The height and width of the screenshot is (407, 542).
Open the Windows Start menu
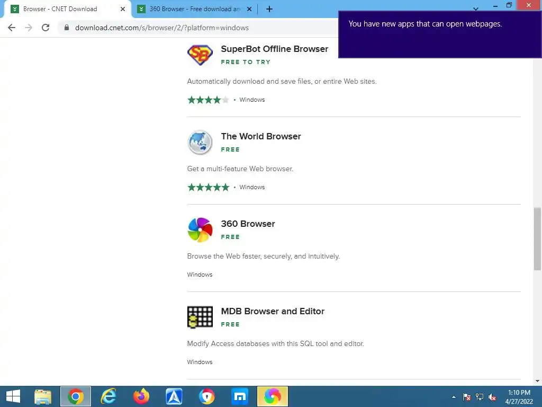[13, 396]
